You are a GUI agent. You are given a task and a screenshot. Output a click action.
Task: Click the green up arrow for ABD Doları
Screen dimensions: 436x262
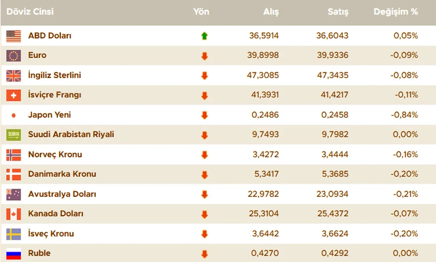point(204,36)
